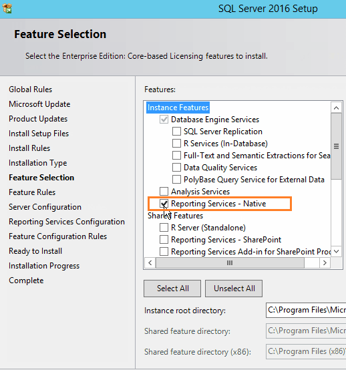The image size is (346, 370).
Task: Enable Full-Text and Semantic Extractions checkbox
Action: click(176, 156)
